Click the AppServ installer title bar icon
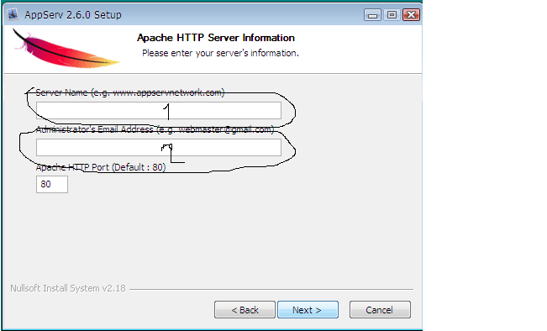547x331 pixels. (x=13, y=14)
